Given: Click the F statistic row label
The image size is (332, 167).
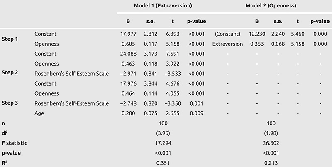Looking at the screenshot, I should [x=15, y=143].
